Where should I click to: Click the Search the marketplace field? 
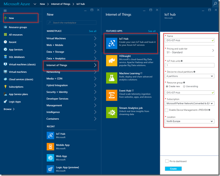click(x=72, y=23)
